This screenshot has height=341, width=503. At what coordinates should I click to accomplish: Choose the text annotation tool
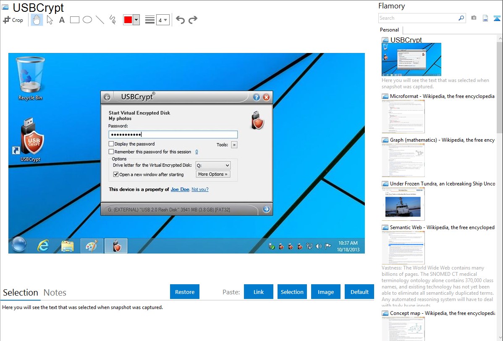pyautogui.click(x=62, y=20)
